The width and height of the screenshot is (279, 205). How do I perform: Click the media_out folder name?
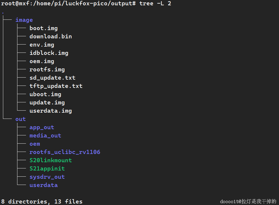click(x=45, y=136)
